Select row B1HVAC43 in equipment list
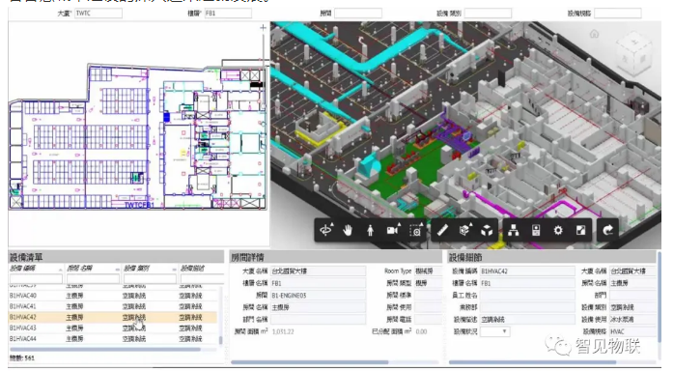674x371 pixels. pos(113,328)
